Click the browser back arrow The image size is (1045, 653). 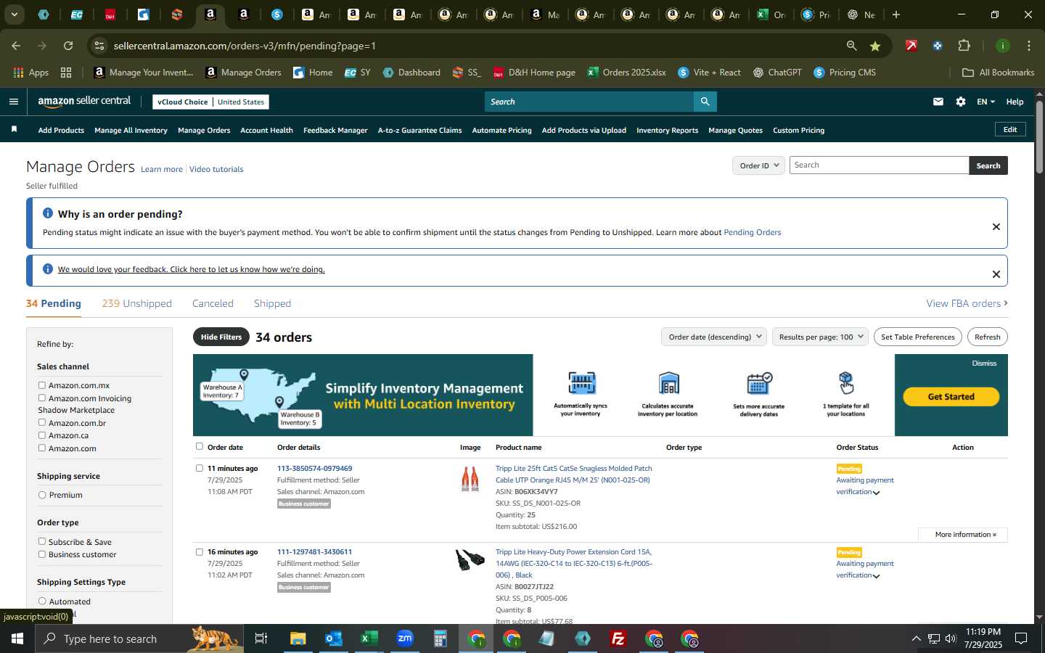(x=16, y=46)
